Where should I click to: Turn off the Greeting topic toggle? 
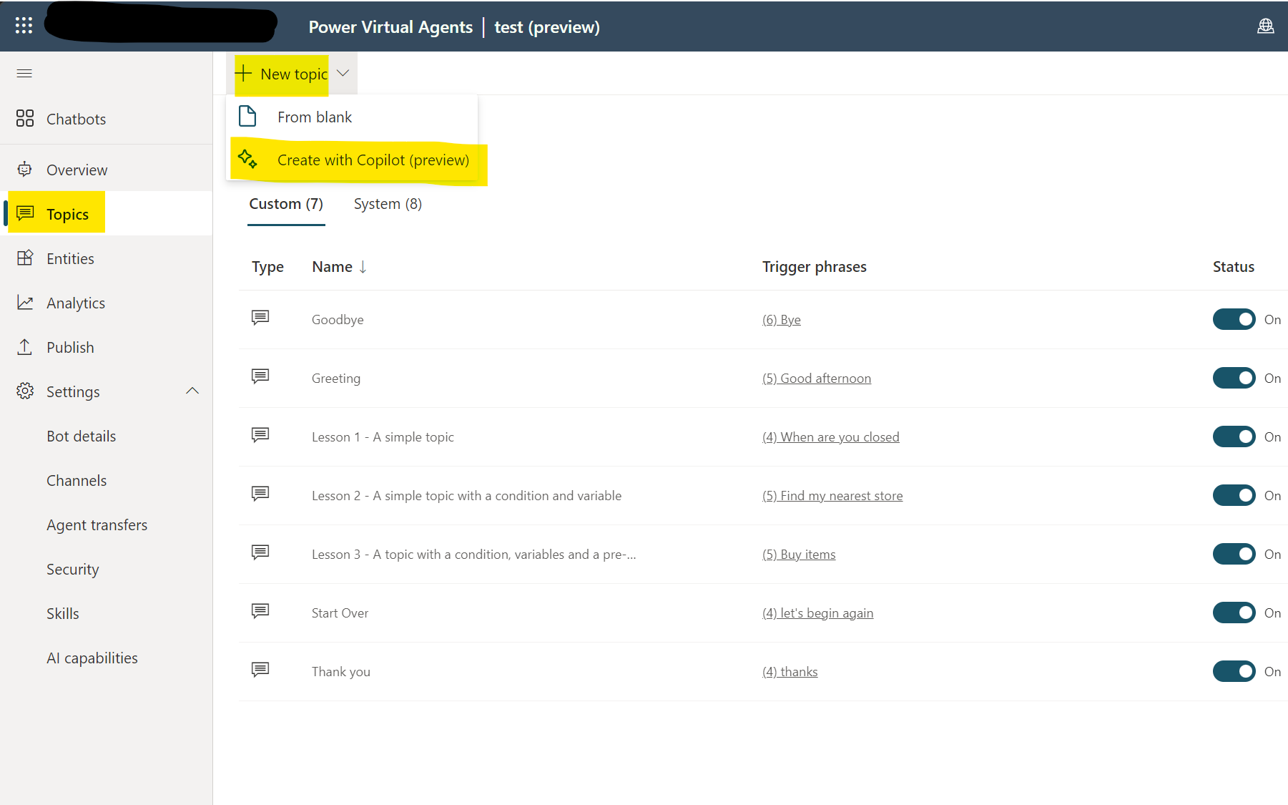pos(1234,378)
